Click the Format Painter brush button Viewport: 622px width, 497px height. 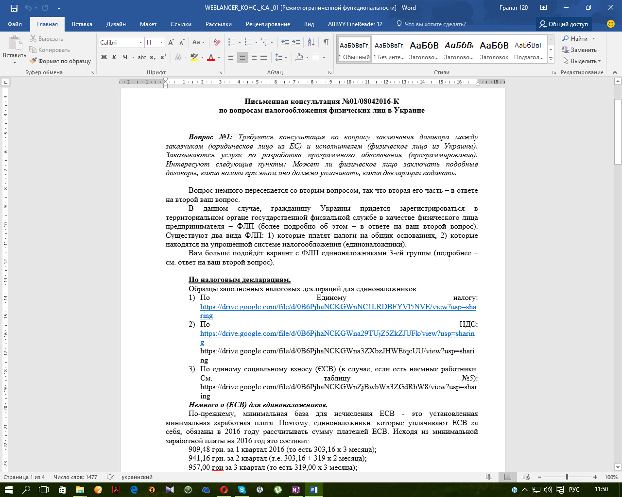point(60,61)
